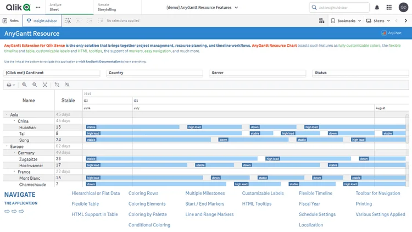Open the user profile avatar
Image resolution: width=412 pixels, height=232 pixels.
point(403,7)
